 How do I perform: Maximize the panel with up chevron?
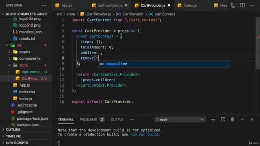coord(242,119)
